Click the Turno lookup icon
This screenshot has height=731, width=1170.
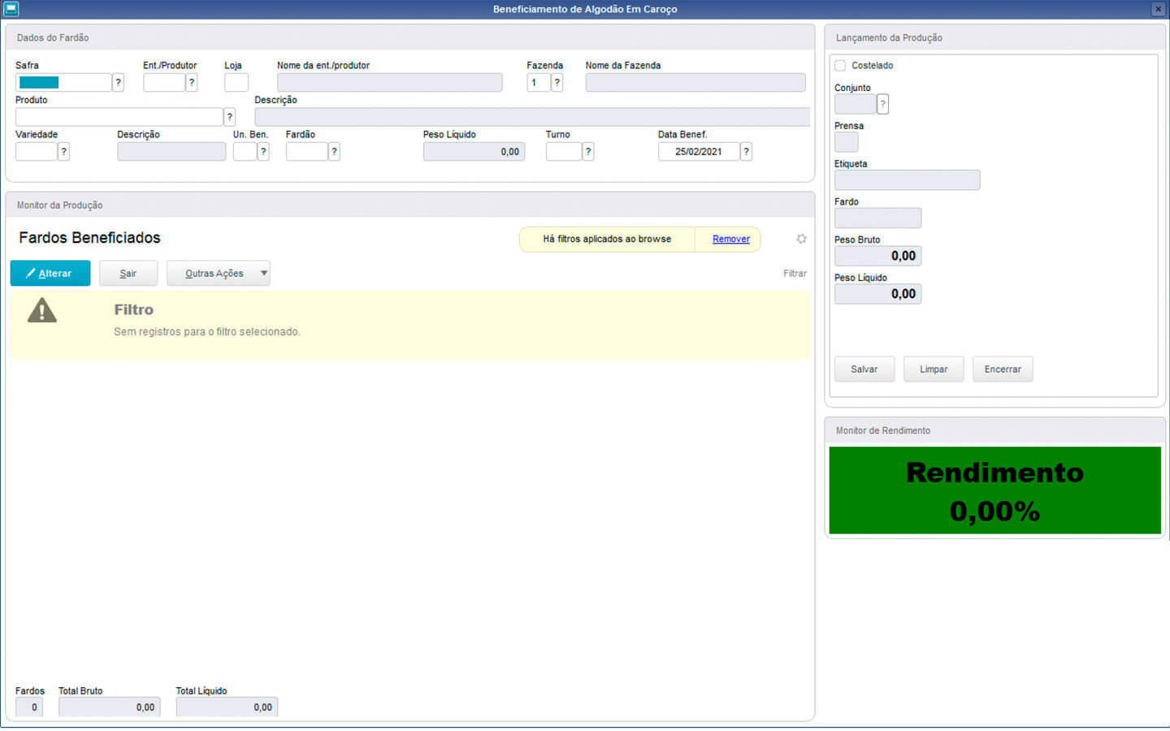point(588,151)
